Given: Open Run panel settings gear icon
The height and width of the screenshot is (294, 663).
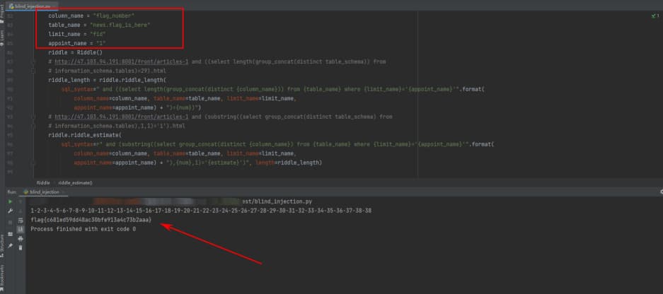Looking at the screenshot, I should 661,192.
